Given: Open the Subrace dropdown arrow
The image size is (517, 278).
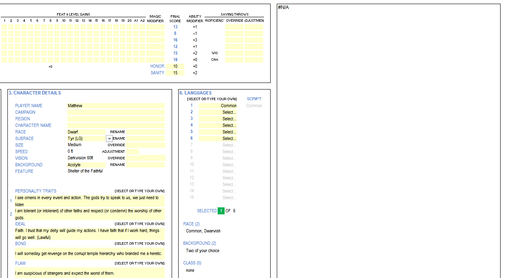Looking at the screenshot, I should click(109, 139).
